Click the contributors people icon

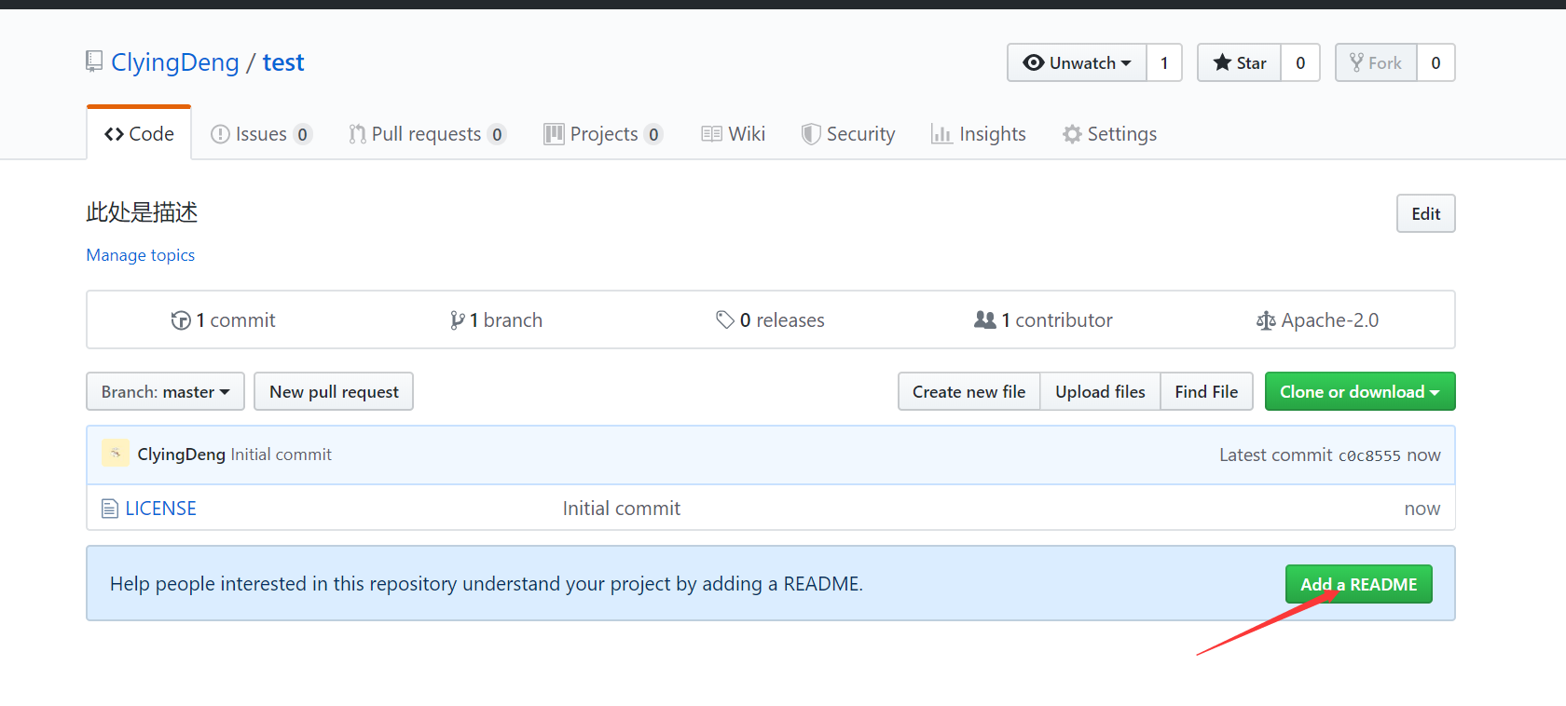[985, 320]
